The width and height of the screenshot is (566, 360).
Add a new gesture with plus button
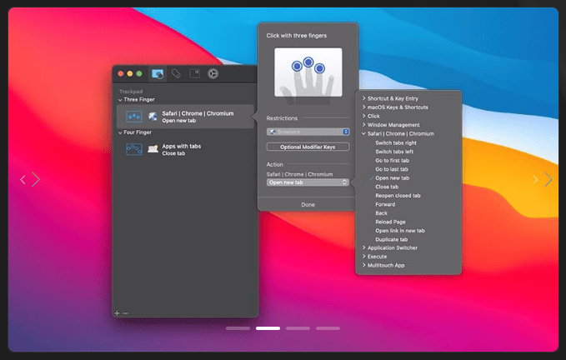tap(117, 313)
